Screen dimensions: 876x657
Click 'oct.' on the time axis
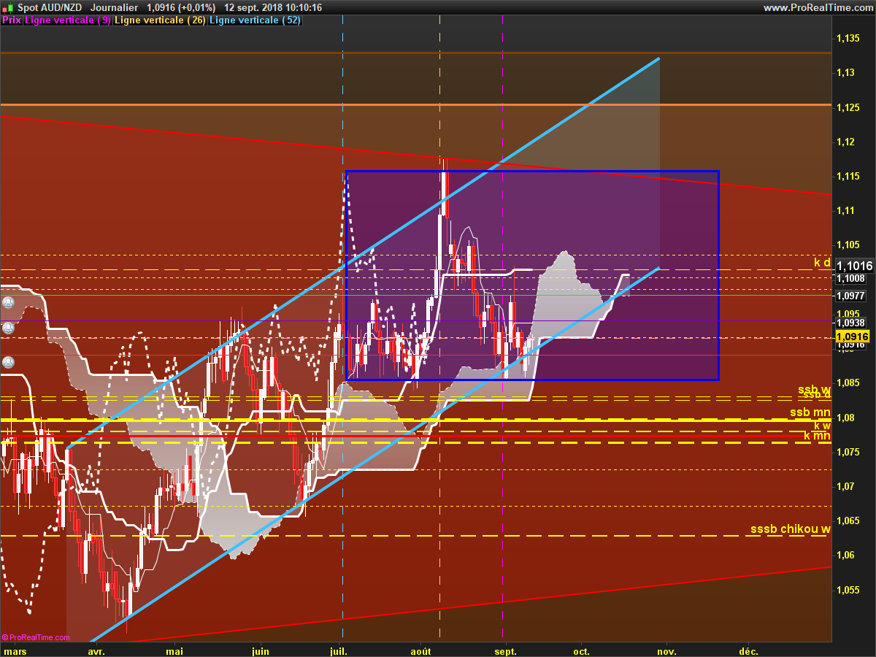pos(582,650)
